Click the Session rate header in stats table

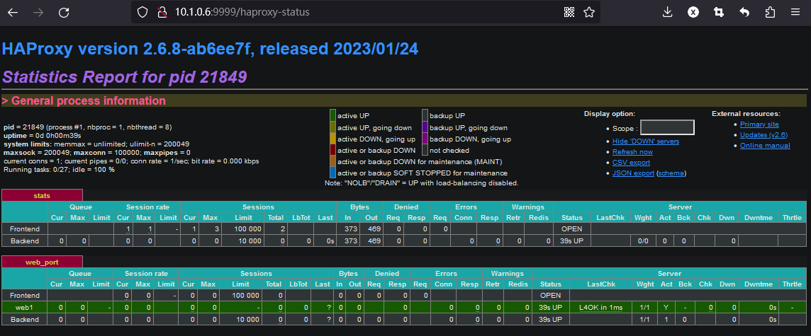pos(147,207)
